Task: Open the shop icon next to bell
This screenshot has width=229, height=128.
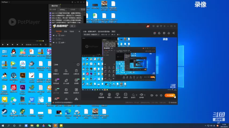Action: click(164, 33)
